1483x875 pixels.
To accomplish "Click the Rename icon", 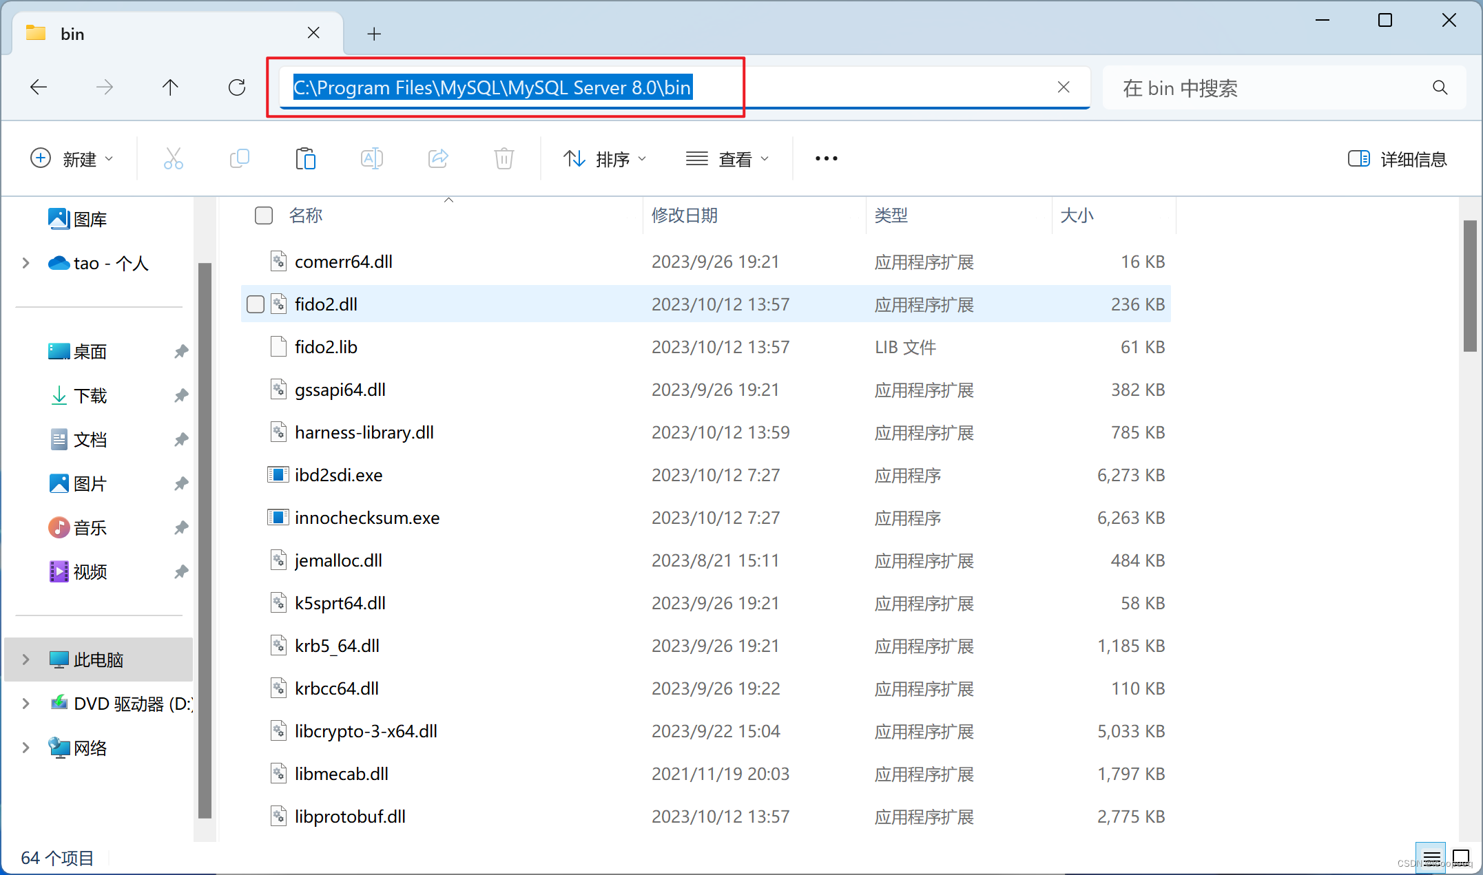I will [372, 158].
